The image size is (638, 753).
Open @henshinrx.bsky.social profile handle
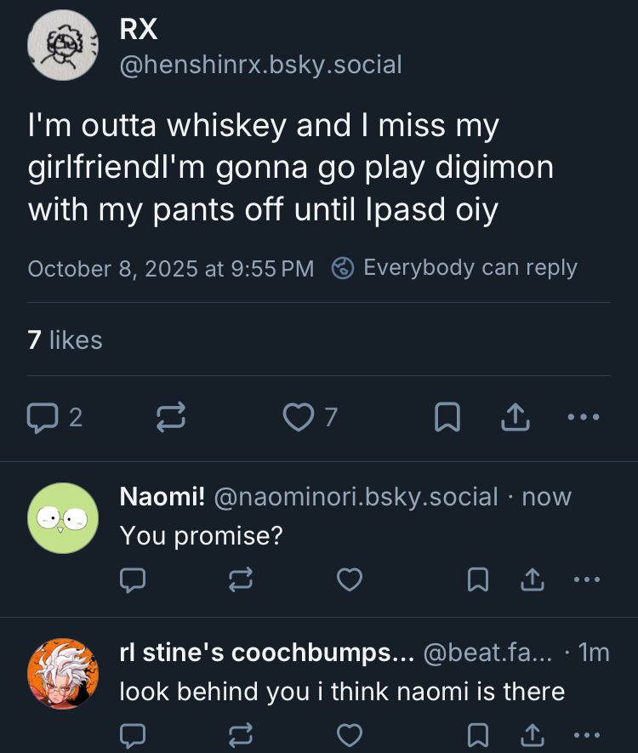click(260, 64)
